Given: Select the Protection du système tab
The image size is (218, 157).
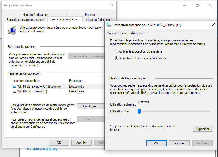Looking at the screenshot, I should click(65, 19).
